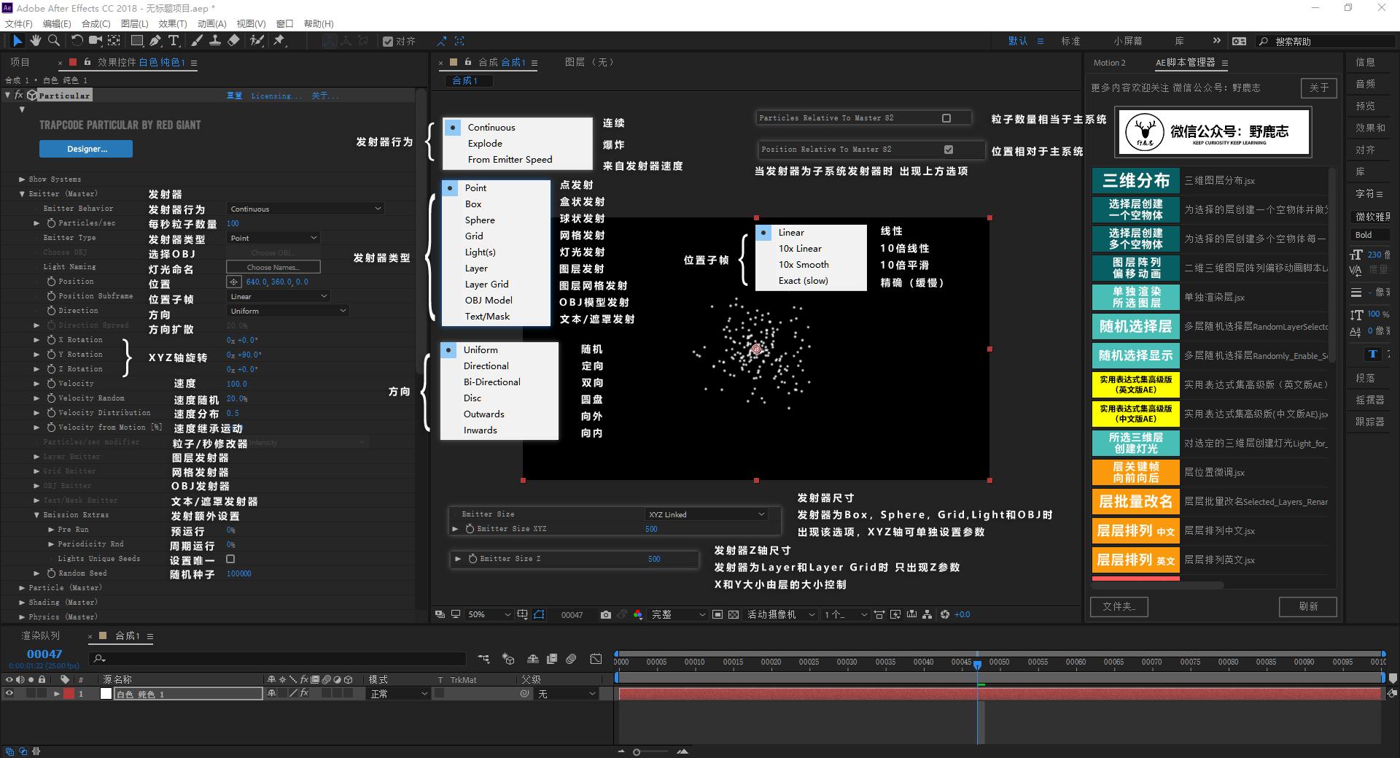Click the 刷新 button in the script manager

pyautogui.click(x=1307, y=606)
